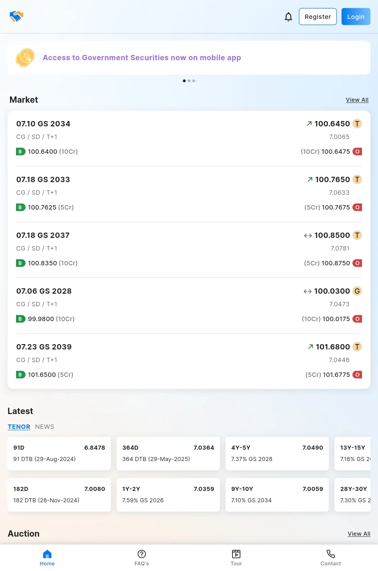Open the 07.06 GS 2028 security title

pos(44,291)
